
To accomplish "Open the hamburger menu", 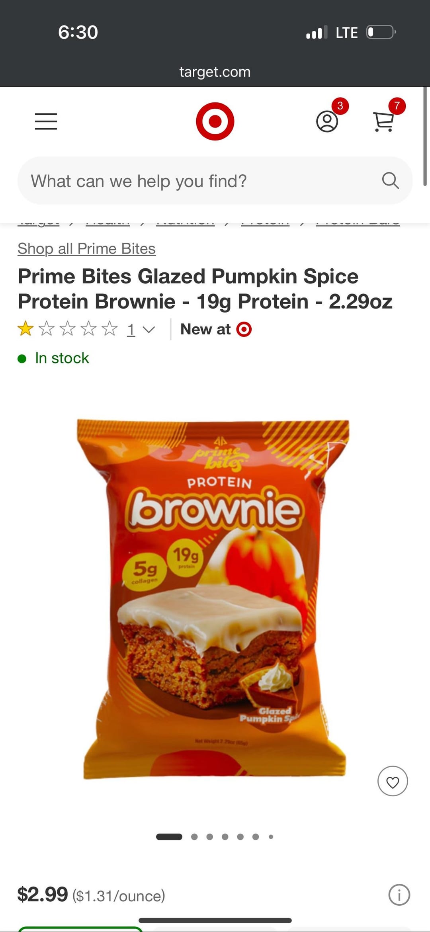I will click(46, 121).
